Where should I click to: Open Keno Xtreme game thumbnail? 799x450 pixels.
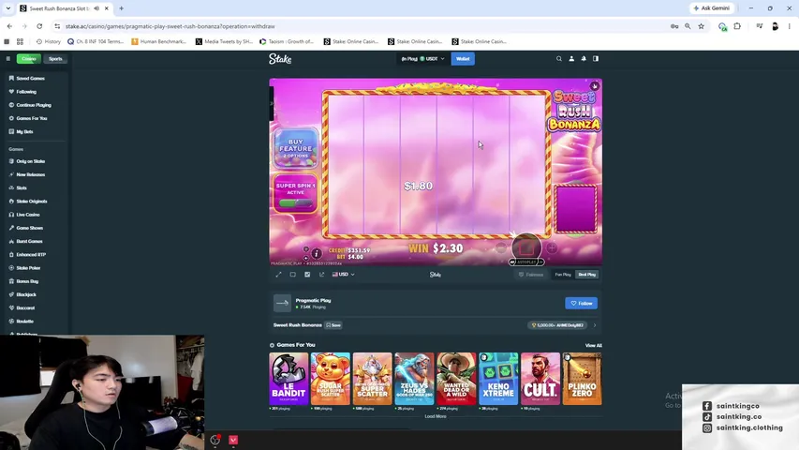[498, 379]
